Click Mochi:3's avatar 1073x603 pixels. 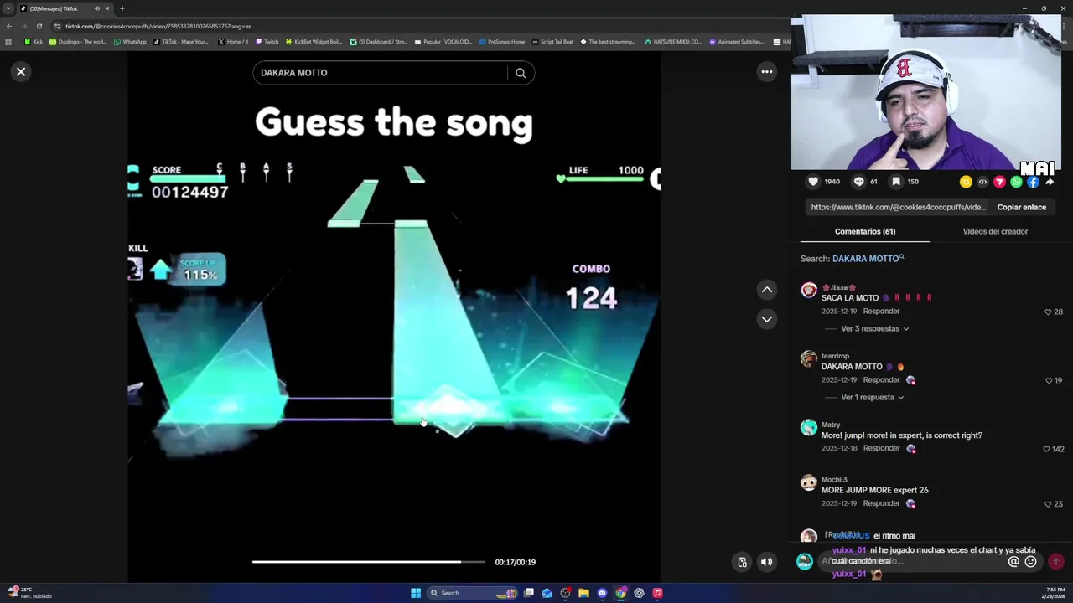coord(808,482)
